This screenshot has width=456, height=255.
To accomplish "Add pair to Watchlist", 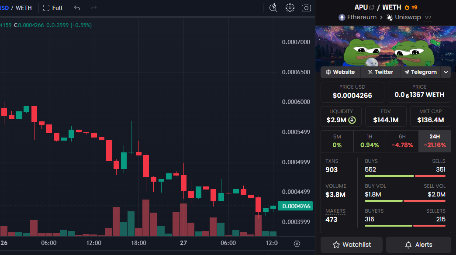I will [x=352, y=245].
